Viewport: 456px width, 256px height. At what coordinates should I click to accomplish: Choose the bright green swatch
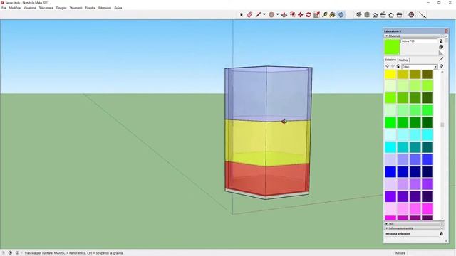click(390, 122)
